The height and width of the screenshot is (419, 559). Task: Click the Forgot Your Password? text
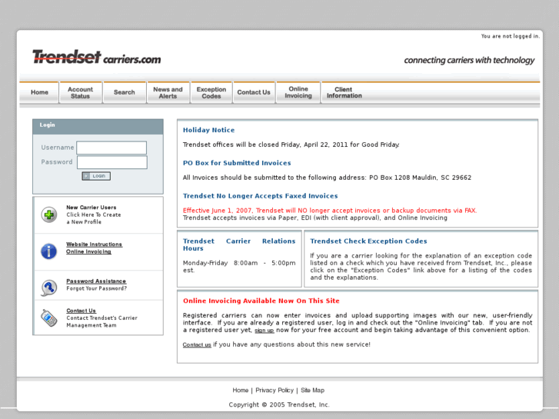(x=97, y=288)
